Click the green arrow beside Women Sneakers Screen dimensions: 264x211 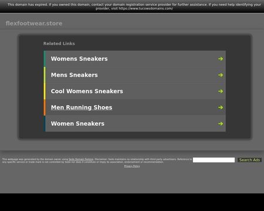(x=221, y=124)
